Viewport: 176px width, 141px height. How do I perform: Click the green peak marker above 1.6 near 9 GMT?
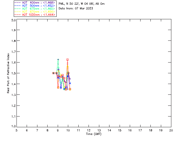[x=58, y=59]
